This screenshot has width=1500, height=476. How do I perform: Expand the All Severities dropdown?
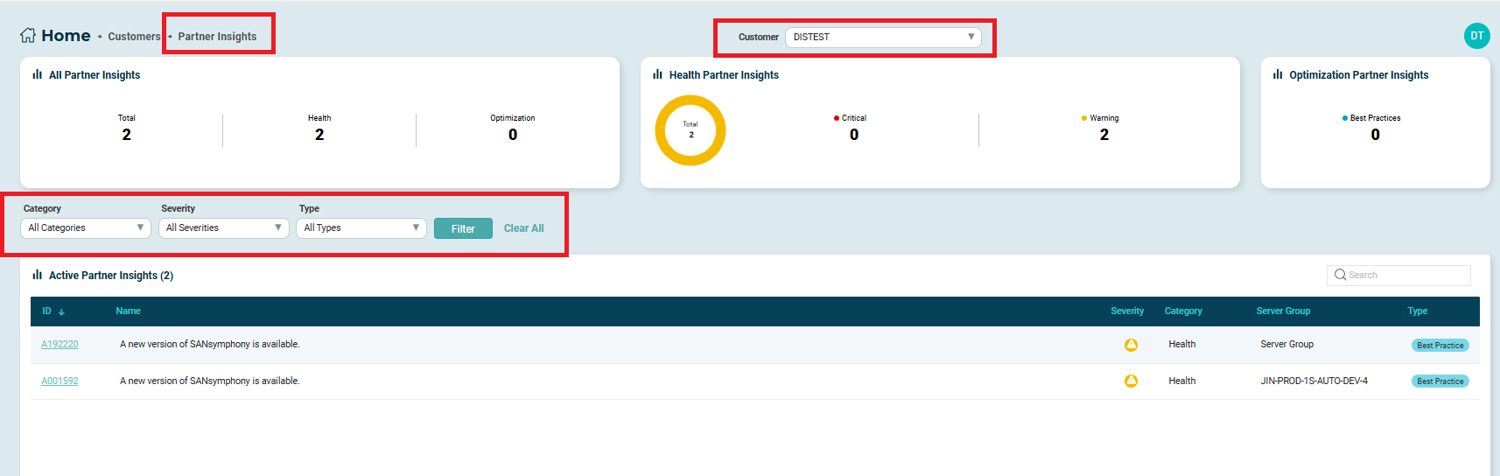tap(223, 227)
